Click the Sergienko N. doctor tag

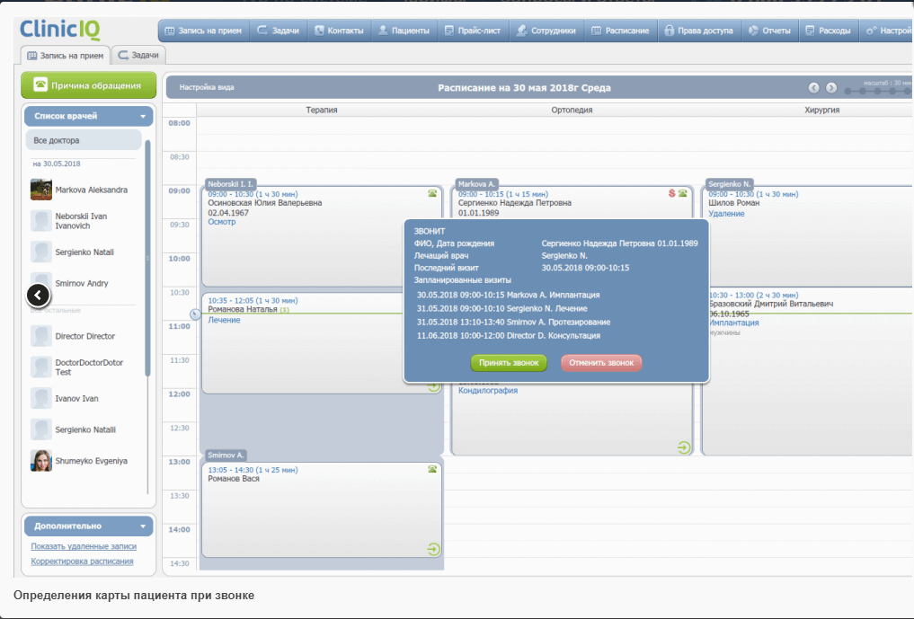coord(729,184)
